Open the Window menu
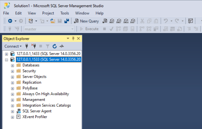The height and width of the screenshot is (129, 202). [82, 13]
